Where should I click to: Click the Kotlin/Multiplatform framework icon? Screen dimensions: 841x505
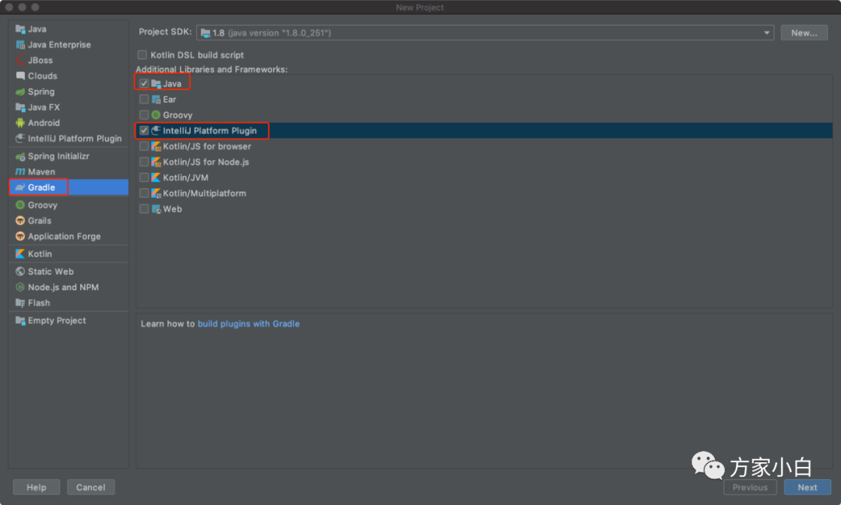156,193
